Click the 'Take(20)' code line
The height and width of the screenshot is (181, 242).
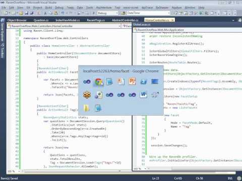[x=57, y=132]
